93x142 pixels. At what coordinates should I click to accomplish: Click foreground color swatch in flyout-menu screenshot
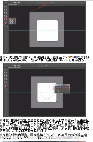[x=5, y=23]
